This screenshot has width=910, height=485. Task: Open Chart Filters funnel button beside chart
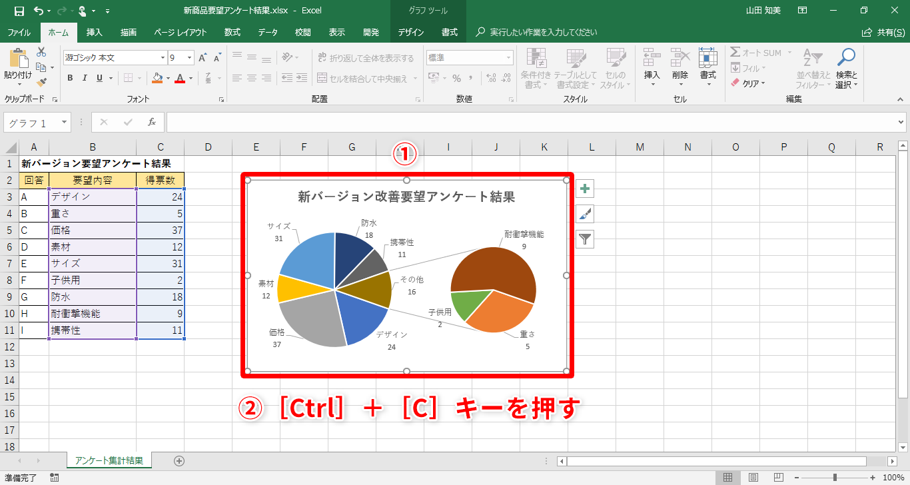[x=585, y=239]
